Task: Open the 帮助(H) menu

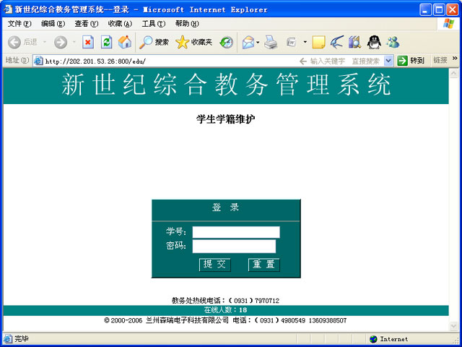Action: pos(187,24)
